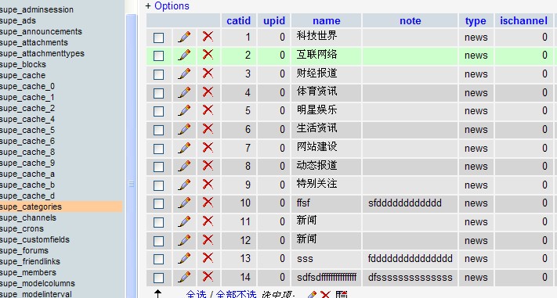Open supe_attachmenttypes table
557x298 pixels.
point(42,53)
